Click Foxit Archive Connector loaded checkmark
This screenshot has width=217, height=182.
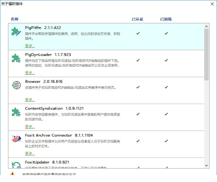166,141
